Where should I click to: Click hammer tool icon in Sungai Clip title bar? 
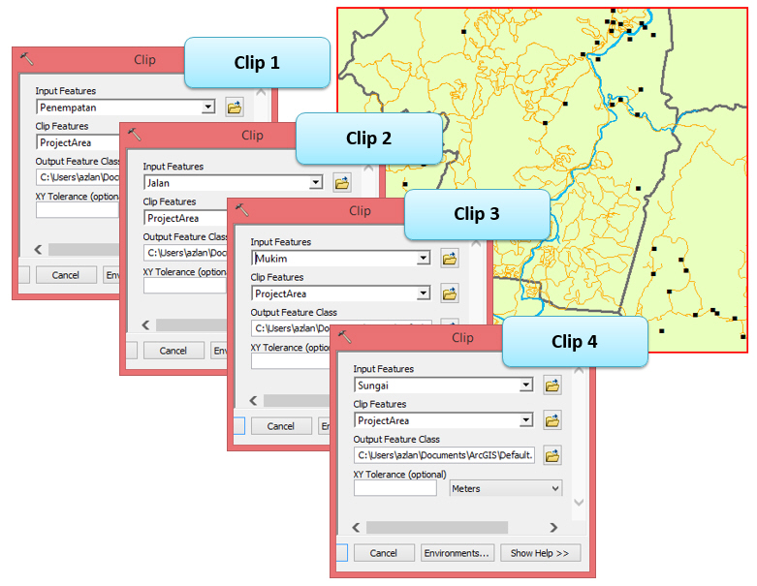(x=345, y=337)
